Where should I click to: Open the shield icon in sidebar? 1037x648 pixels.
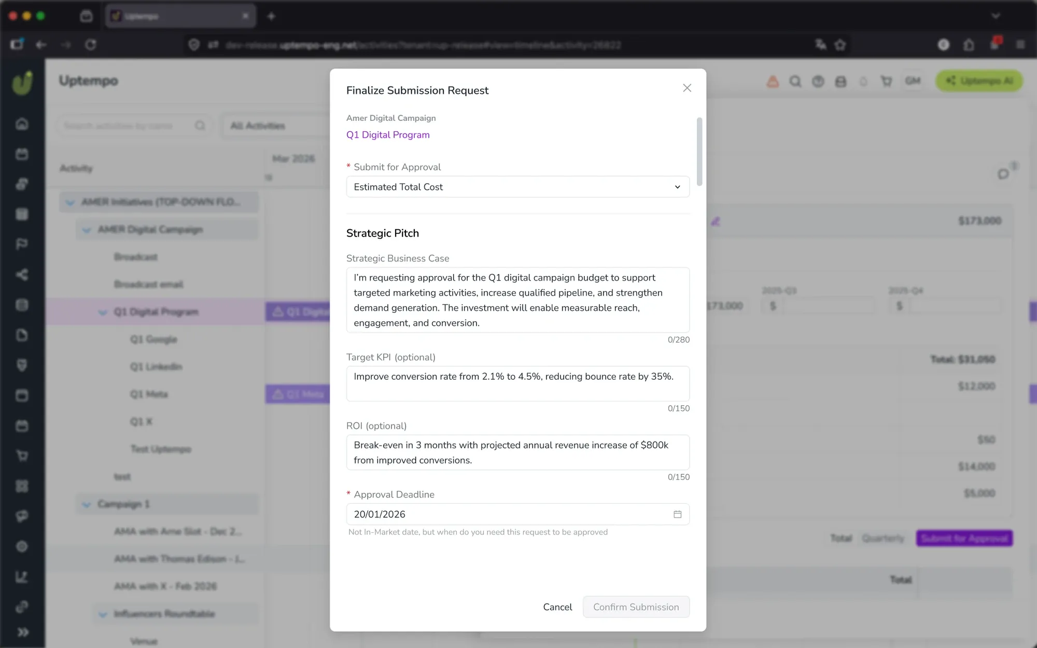click(x=22, y=365)
